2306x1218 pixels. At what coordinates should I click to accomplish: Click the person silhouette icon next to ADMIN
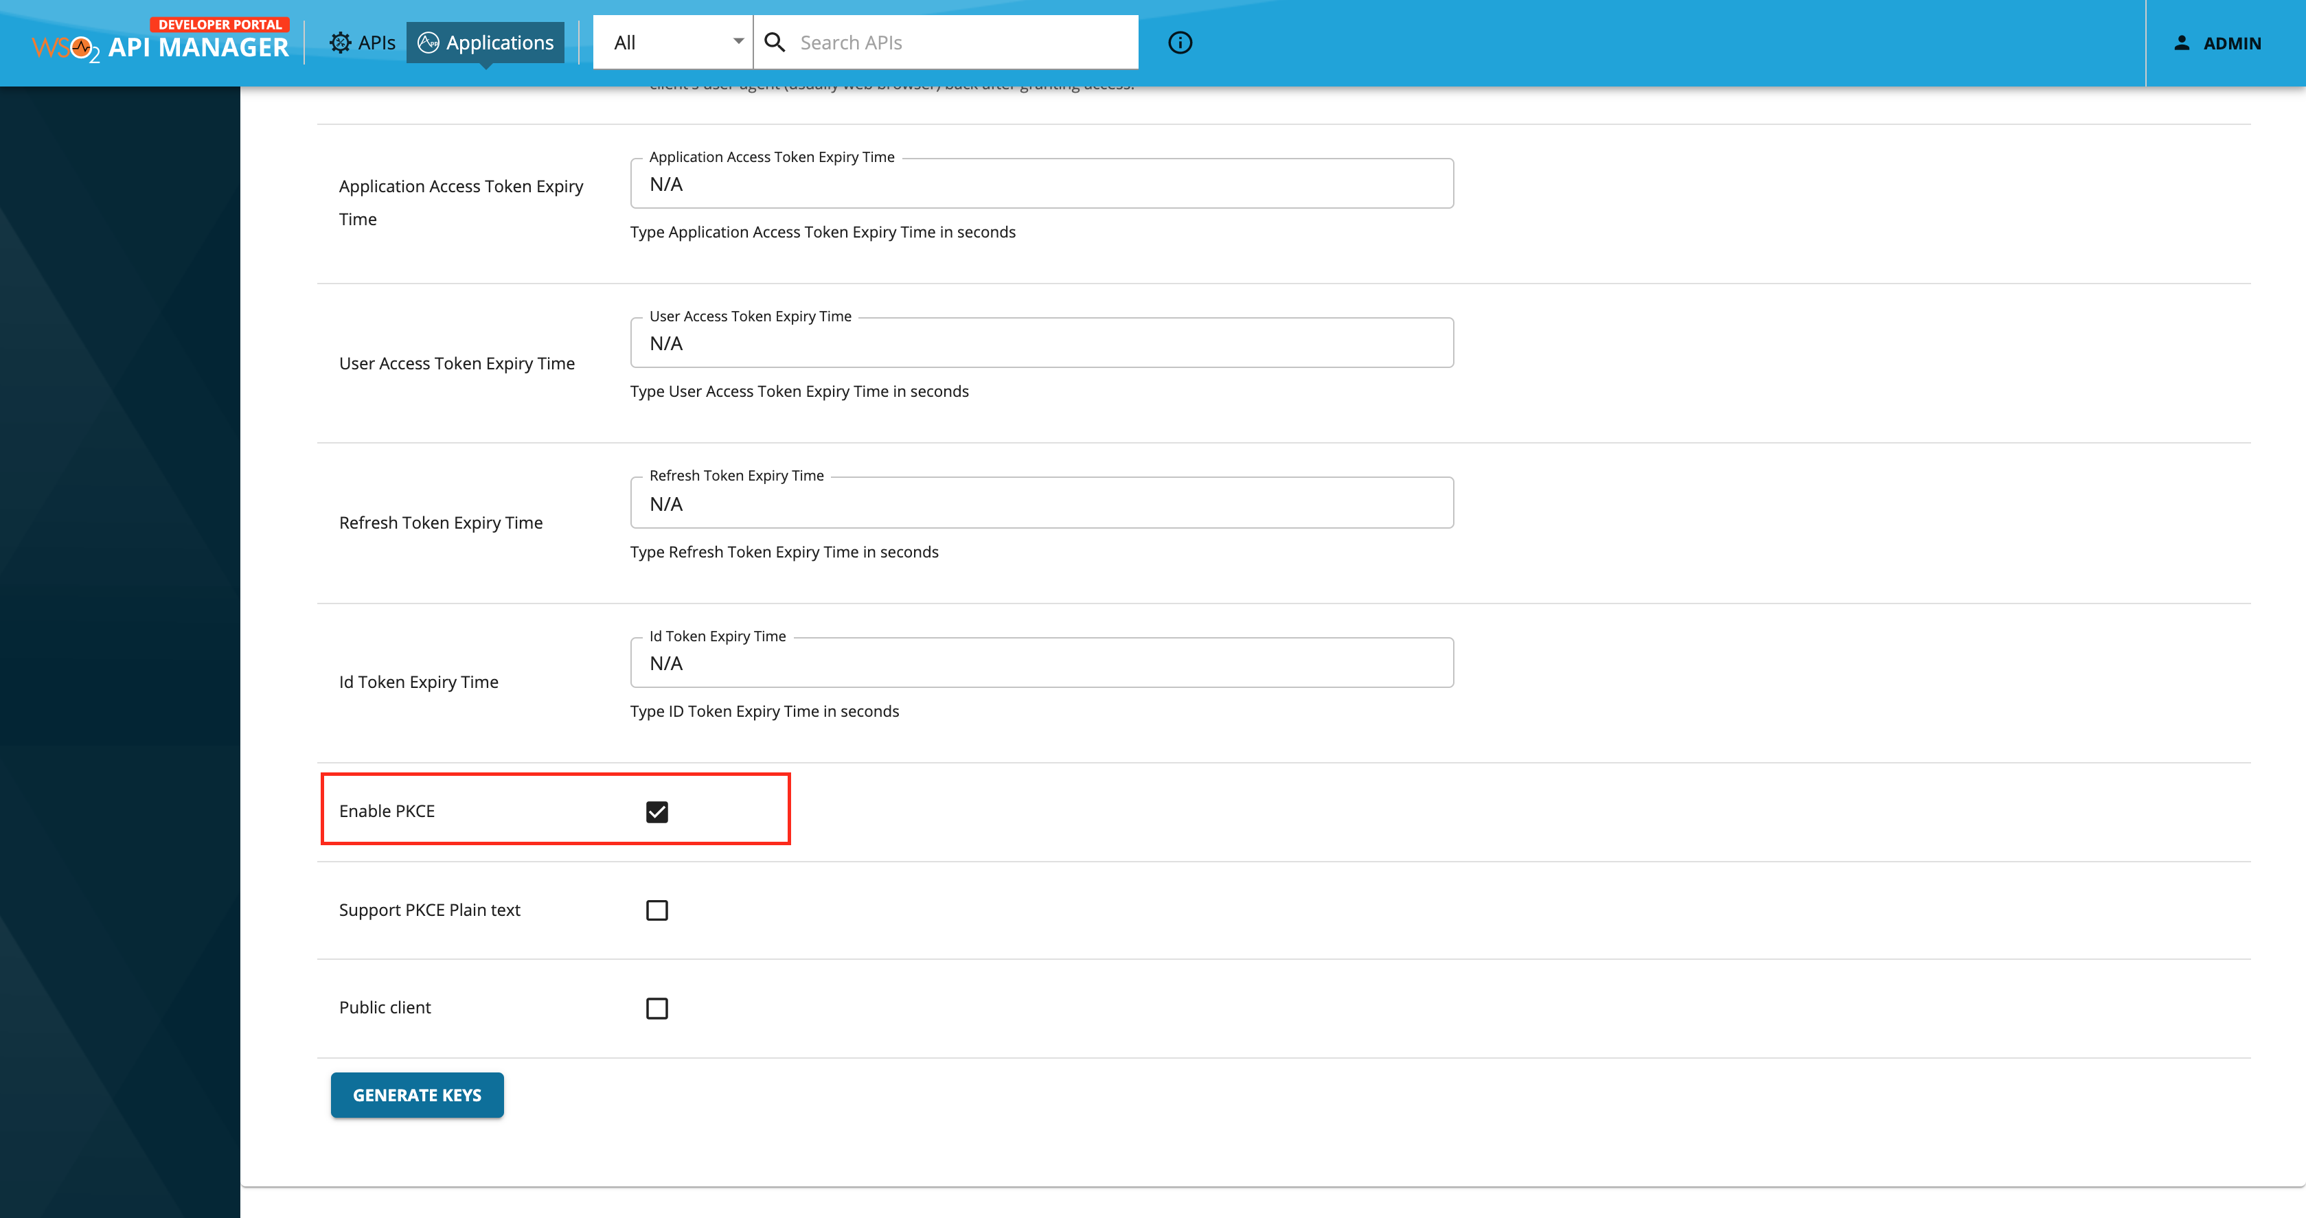click(x=2182, y=43)
